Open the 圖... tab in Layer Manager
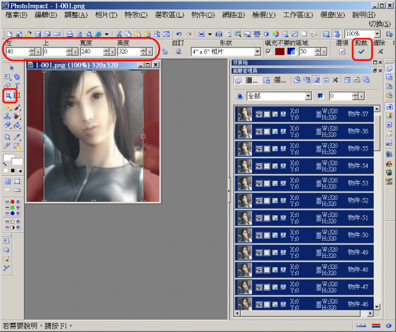Image resolution: width=396 pixels, height=332 pixels. tap(246, 80)
